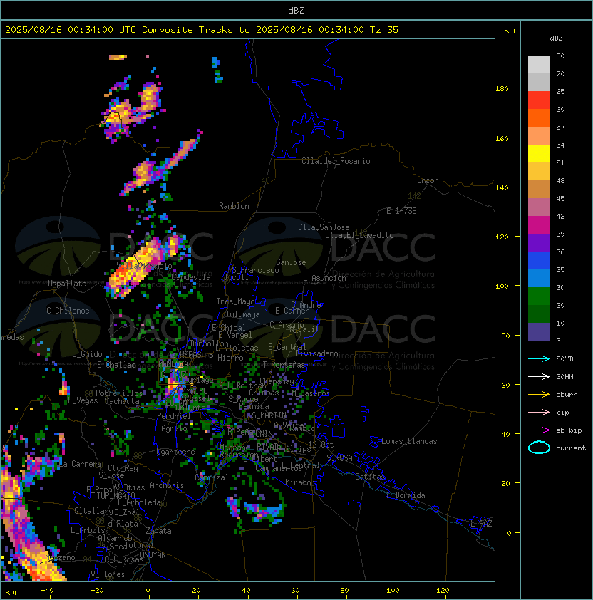Click the 'Capdevila' map label

192,277
